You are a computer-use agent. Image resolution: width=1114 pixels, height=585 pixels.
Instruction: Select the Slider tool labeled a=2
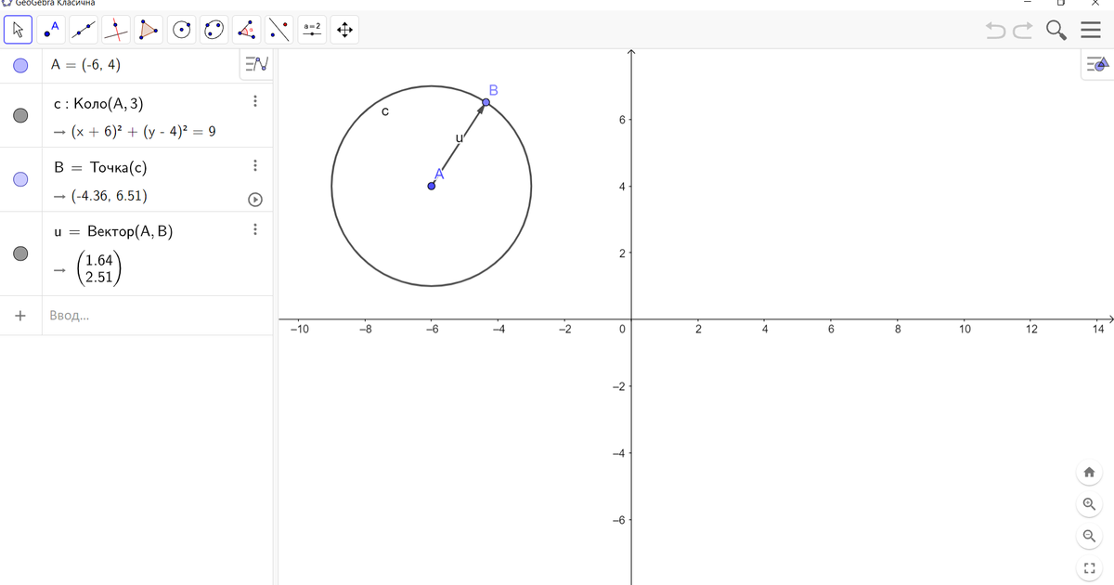tap(311, 29)
